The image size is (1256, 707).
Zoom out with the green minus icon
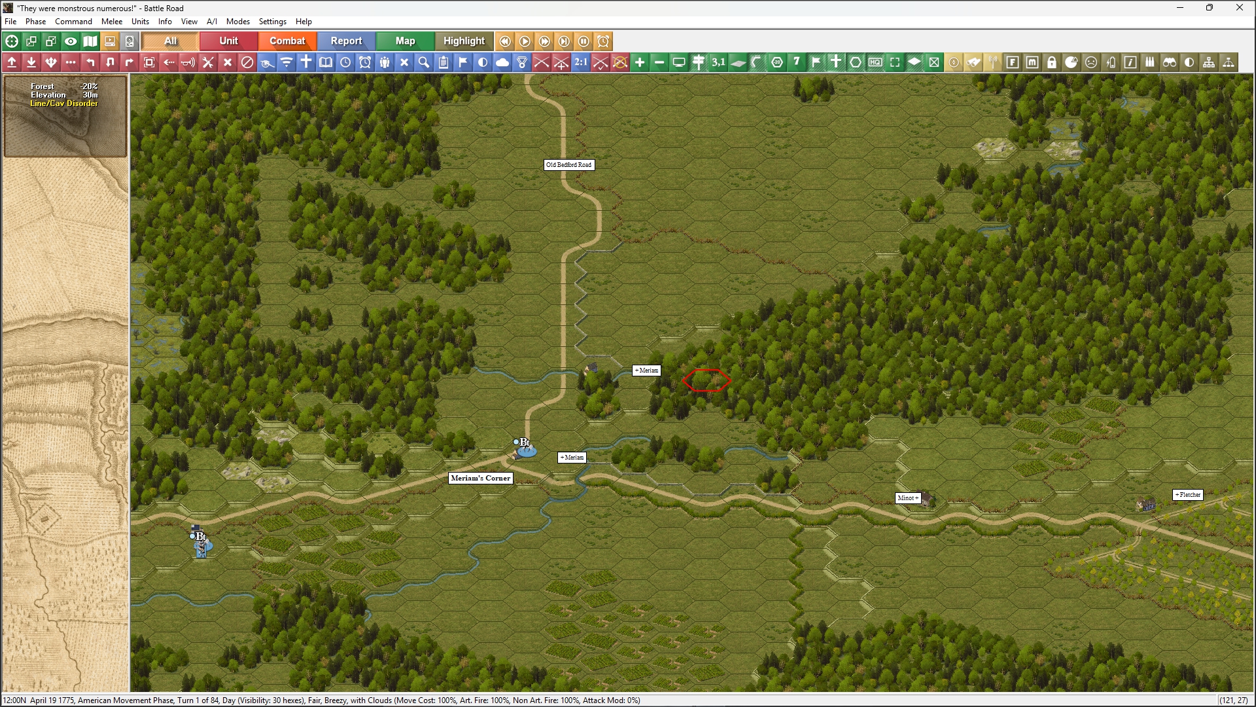point(659,62)
